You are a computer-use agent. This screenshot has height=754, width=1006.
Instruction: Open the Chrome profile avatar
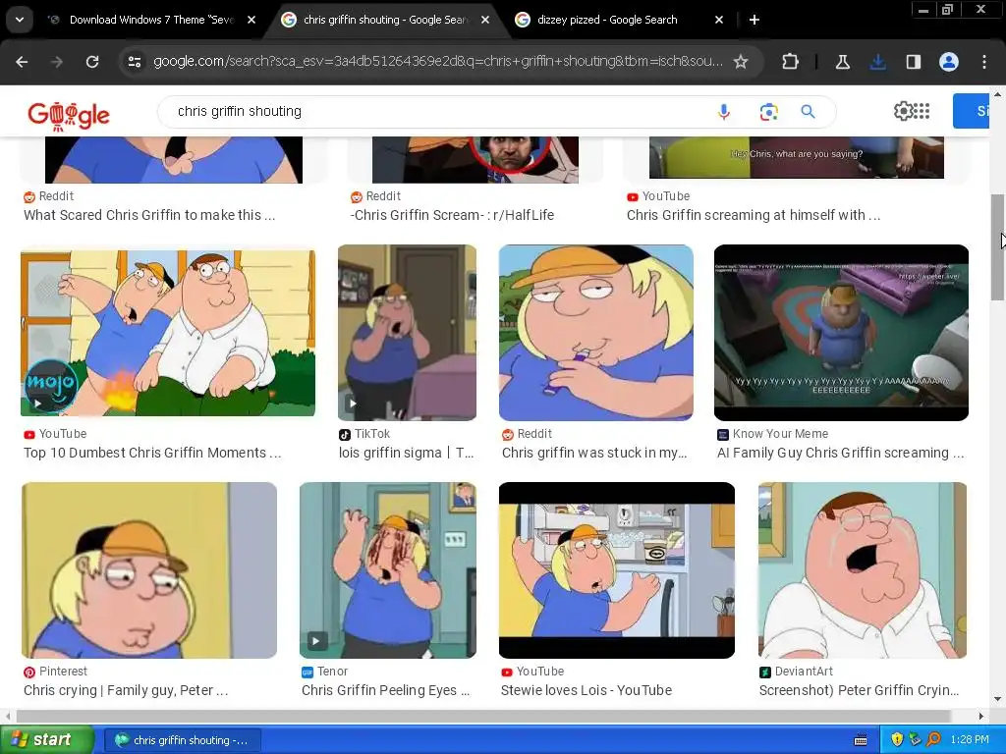click(x=949, y=62)
